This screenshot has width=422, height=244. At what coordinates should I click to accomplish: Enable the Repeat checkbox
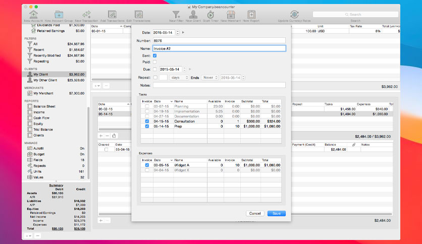(x=155, y=78)
